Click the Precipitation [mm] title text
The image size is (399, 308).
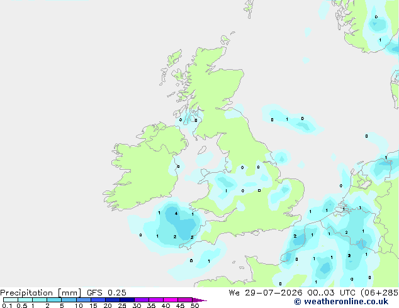41,292
